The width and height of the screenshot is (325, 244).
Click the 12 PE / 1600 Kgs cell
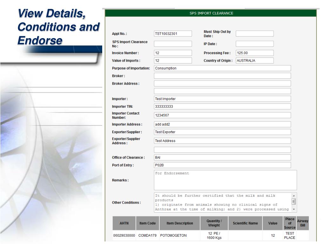coord(214,235)
